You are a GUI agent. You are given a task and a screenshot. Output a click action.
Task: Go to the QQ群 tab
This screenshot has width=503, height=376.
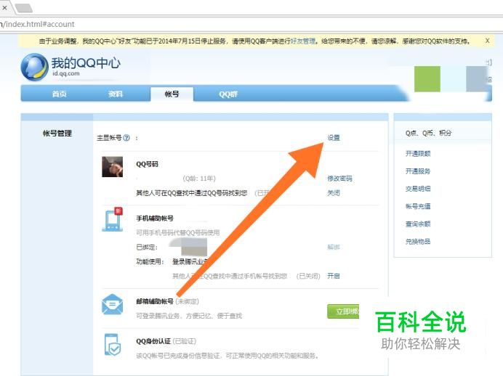coord(228,94)
